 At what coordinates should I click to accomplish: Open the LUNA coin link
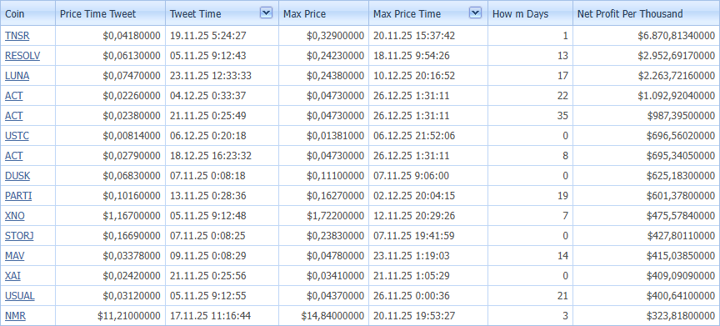(17, 76)
